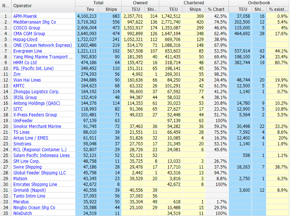
Task: Sort by Owned TEU column header
Action: pyautogui.click(x=133, y=9)
